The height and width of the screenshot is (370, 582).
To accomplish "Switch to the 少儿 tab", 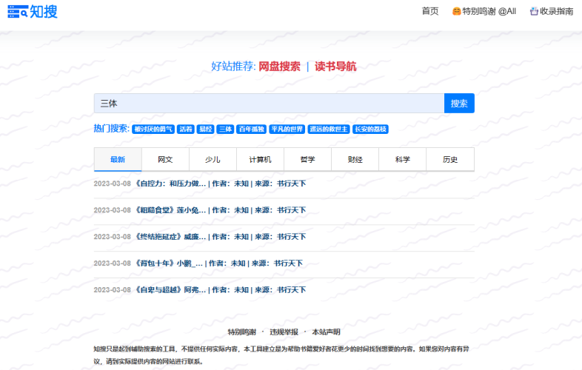I will click(x=213, y=160).
